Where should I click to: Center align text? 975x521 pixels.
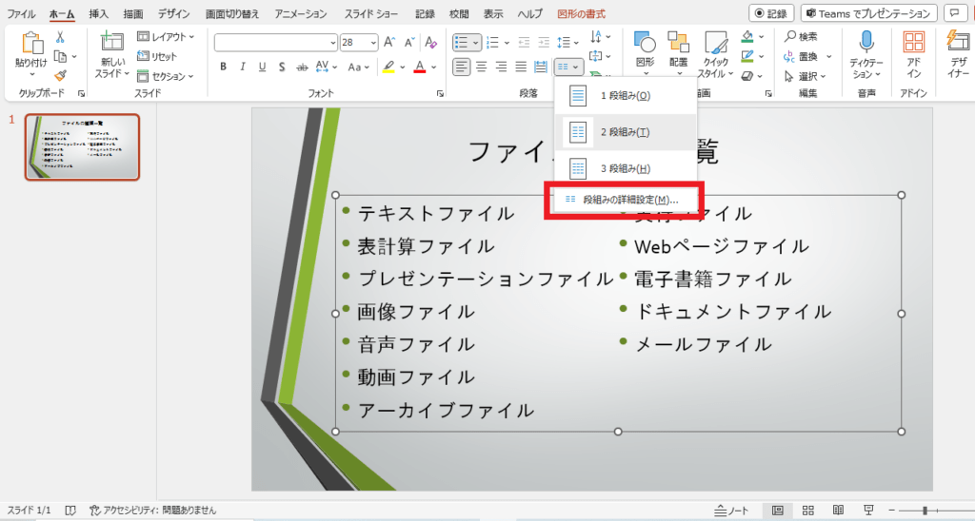click(x=481, y=67)
